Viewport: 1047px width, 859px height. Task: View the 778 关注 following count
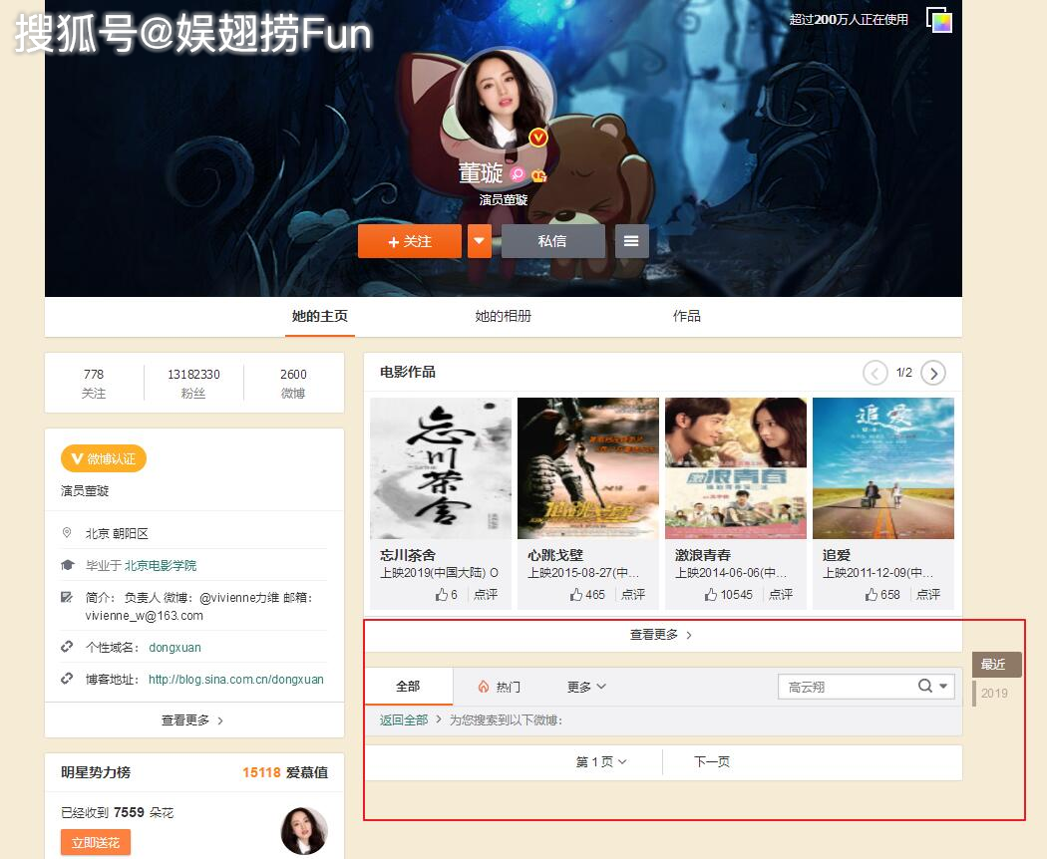[x=94, y=383]
